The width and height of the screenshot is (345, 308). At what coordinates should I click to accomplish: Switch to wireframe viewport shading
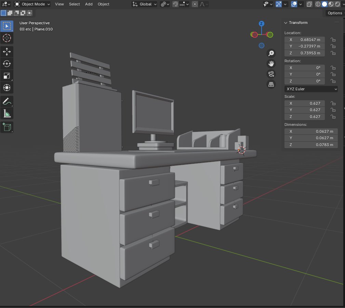[x=318, y=4]
